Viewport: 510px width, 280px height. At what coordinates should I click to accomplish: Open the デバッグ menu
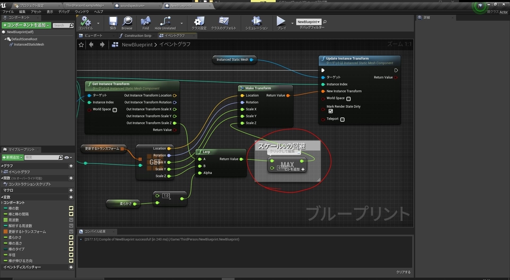coord(64,11)
